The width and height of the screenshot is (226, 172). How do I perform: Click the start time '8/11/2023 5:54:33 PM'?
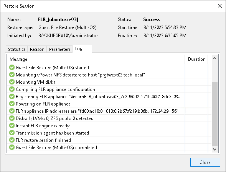[165, 28]
